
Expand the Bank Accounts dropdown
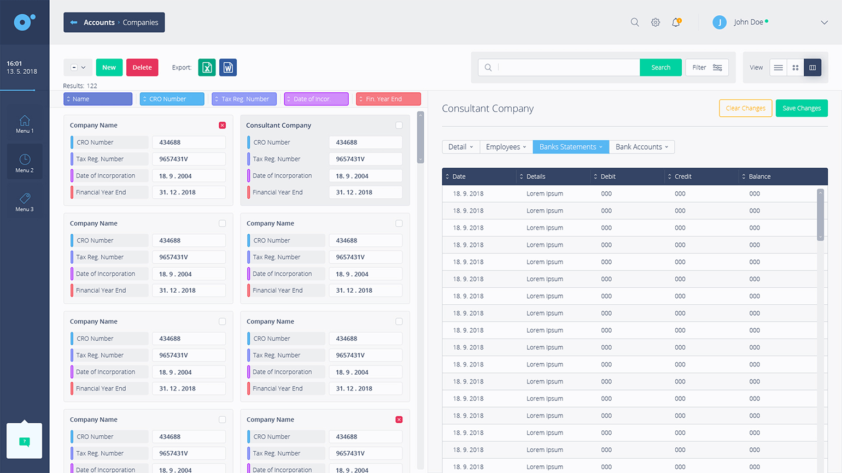point(641,147)
